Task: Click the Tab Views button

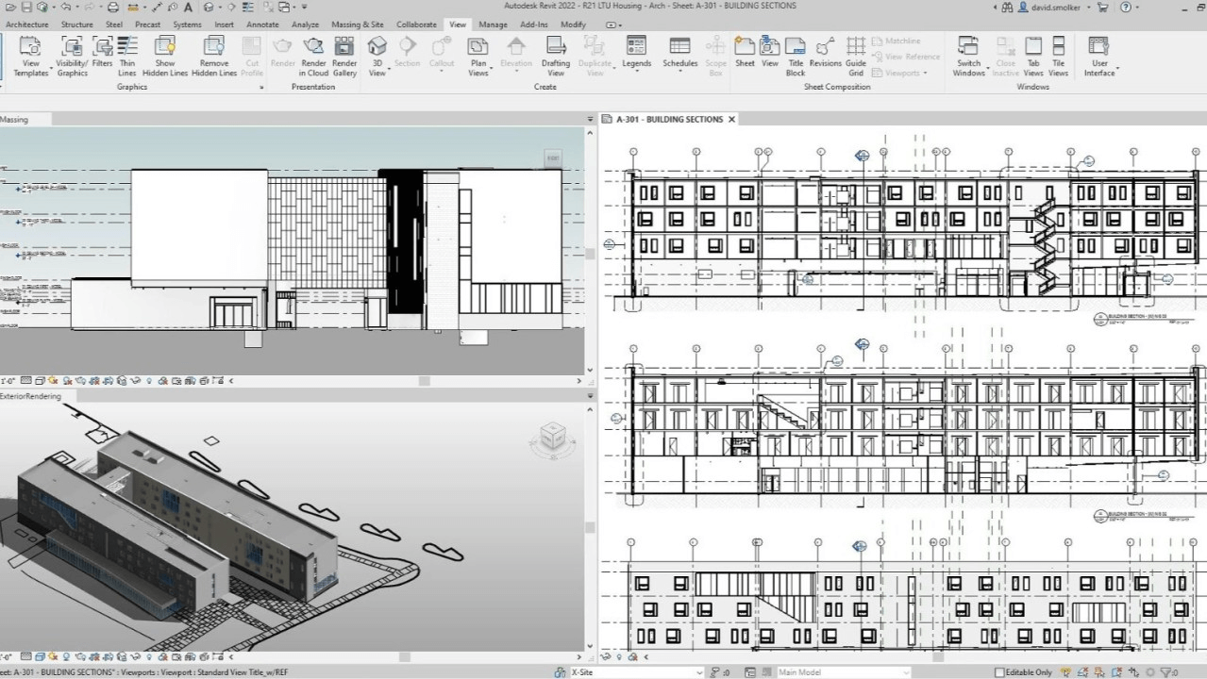Action: click(1033, 56)
